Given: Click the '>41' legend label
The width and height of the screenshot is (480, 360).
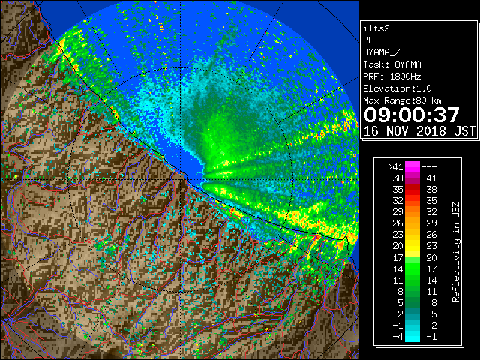Looking at the screenshot, I should 395,167.
